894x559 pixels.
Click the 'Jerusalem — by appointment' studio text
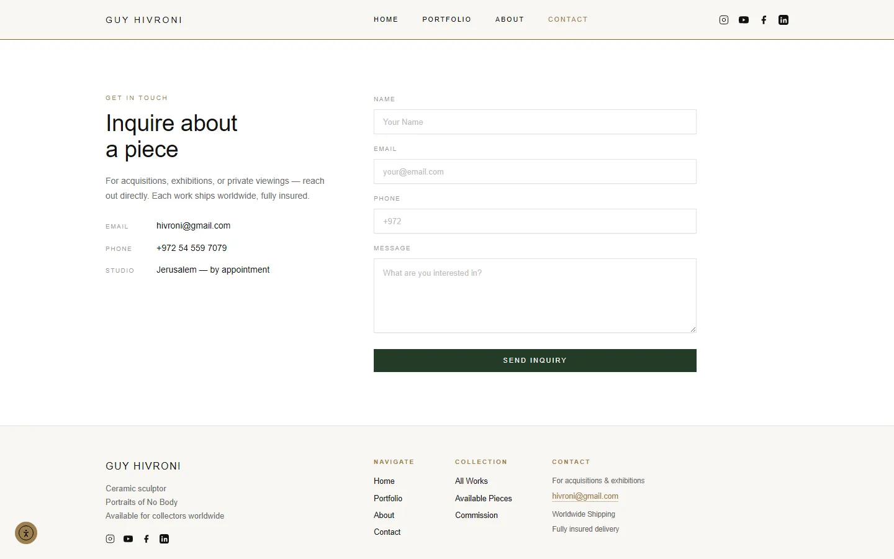tap(213, 270)
